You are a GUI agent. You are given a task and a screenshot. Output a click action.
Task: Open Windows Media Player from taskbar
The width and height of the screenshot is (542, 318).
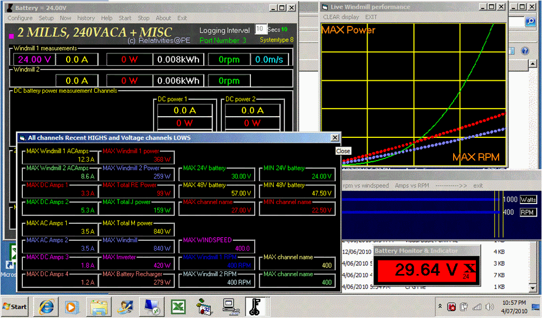[x=71, y=307]
